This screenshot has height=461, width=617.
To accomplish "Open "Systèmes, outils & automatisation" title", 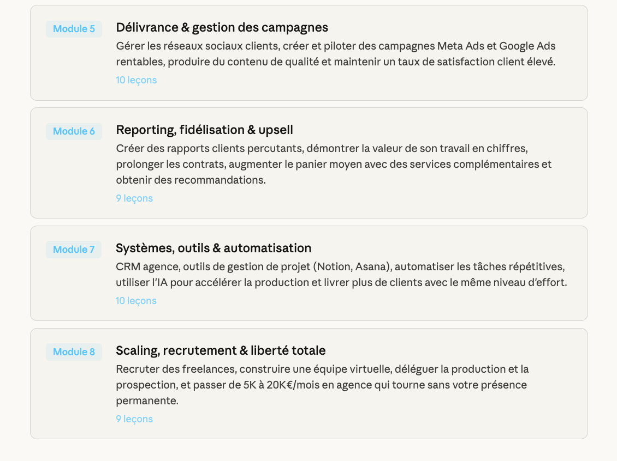I will click(x=213, y=248).
